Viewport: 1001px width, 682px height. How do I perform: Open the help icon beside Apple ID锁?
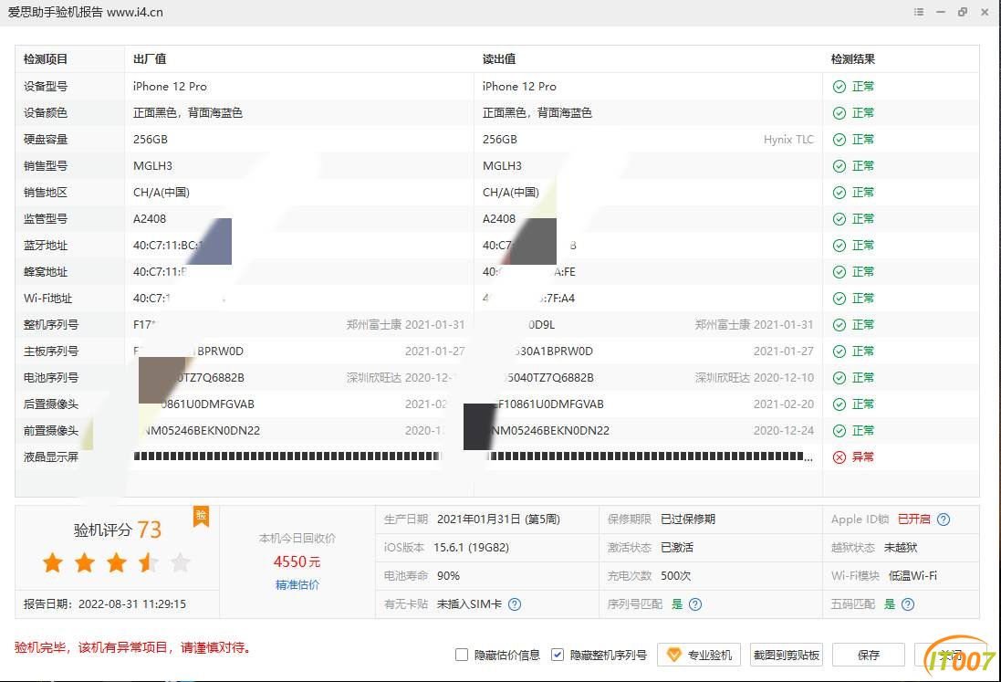(x=944, y=519)
